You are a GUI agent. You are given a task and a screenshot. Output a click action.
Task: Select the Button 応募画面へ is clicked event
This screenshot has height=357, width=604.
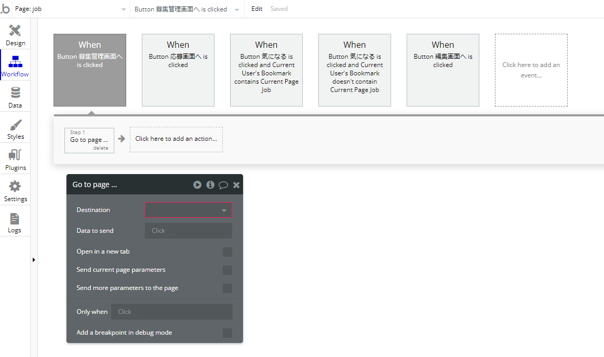(x=178, y=70)
